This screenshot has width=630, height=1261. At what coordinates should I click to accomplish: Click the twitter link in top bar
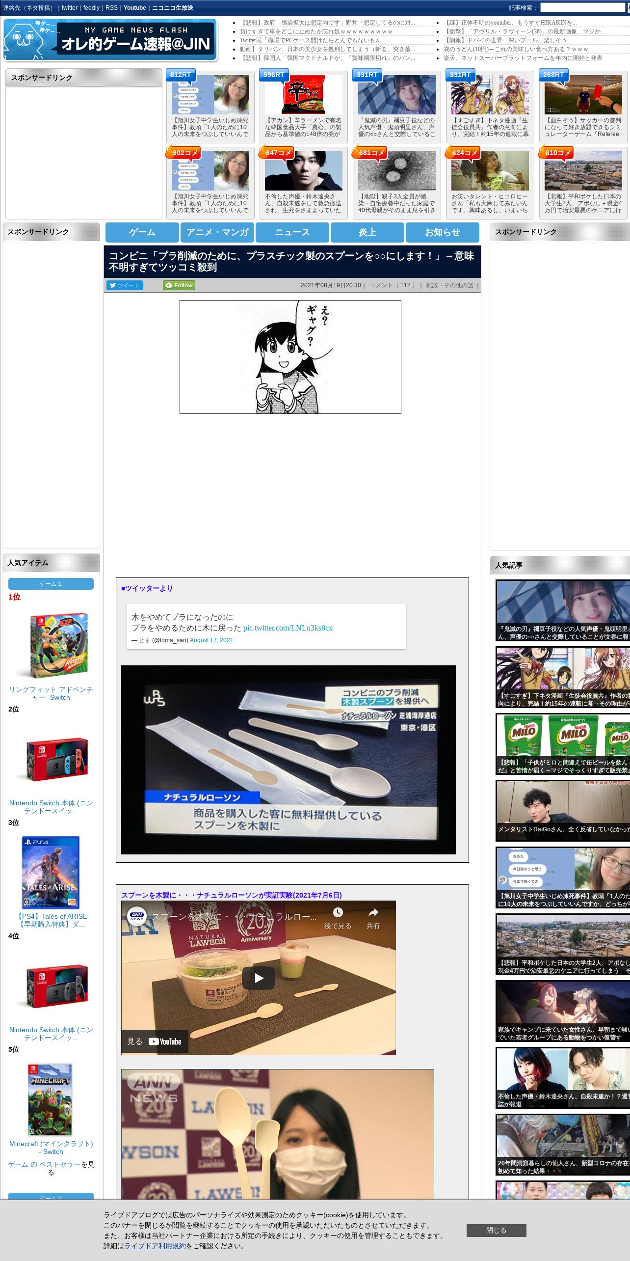tap(70, 8)
